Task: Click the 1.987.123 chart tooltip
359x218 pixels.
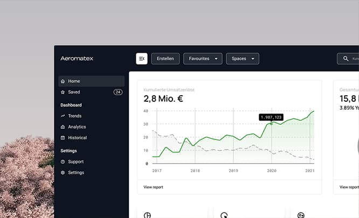Action: coord(271,117)
